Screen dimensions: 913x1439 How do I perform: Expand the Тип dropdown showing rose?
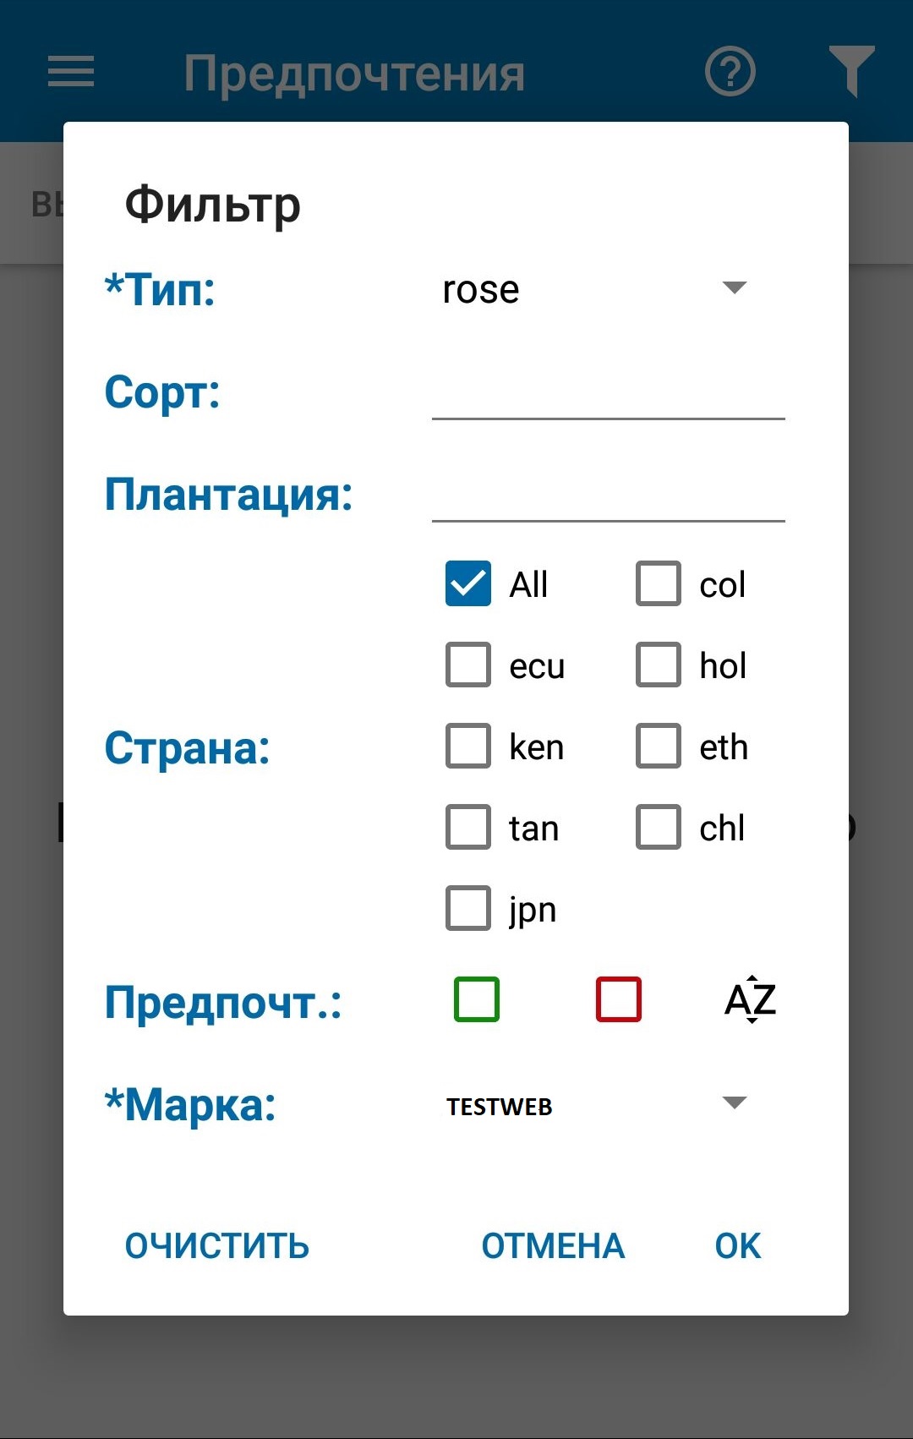(x=596, y=289)
